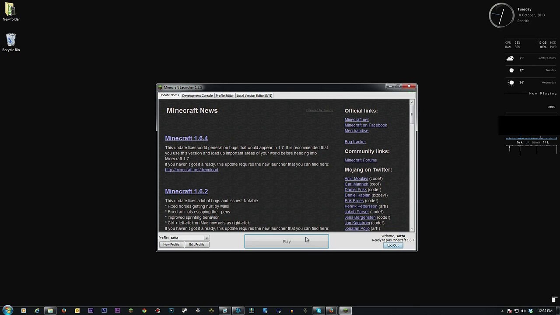Screen dimensions: 560x315
Task: Open the Windows Start menu
Action: 8,311
